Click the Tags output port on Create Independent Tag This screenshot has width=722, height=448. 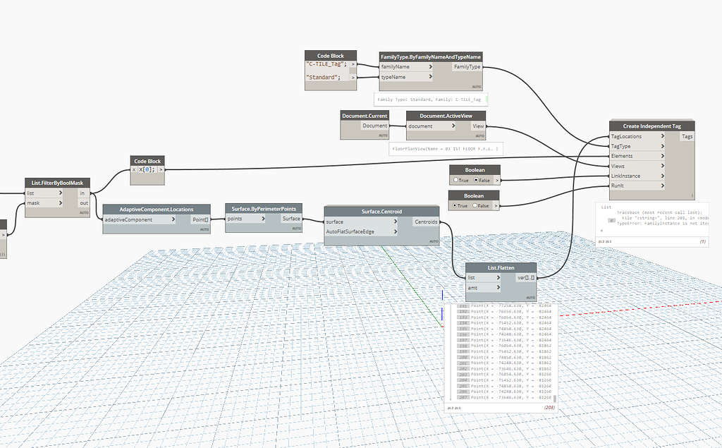tap(687, 136)
